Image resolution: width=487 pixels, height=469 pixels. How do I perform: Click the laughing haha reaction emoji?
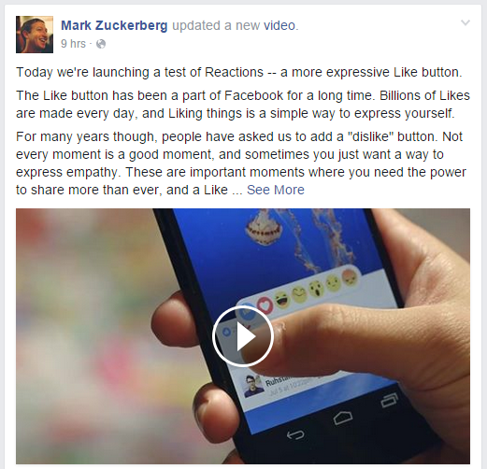pos(282,300)
